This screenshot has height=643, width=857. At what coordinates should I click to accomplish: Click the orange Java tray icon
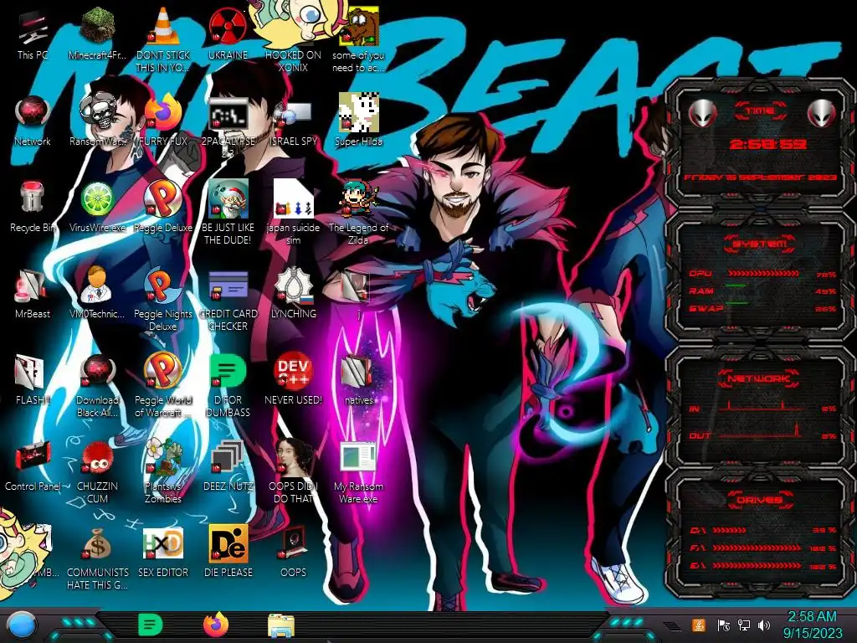click(x=699, y=625)
